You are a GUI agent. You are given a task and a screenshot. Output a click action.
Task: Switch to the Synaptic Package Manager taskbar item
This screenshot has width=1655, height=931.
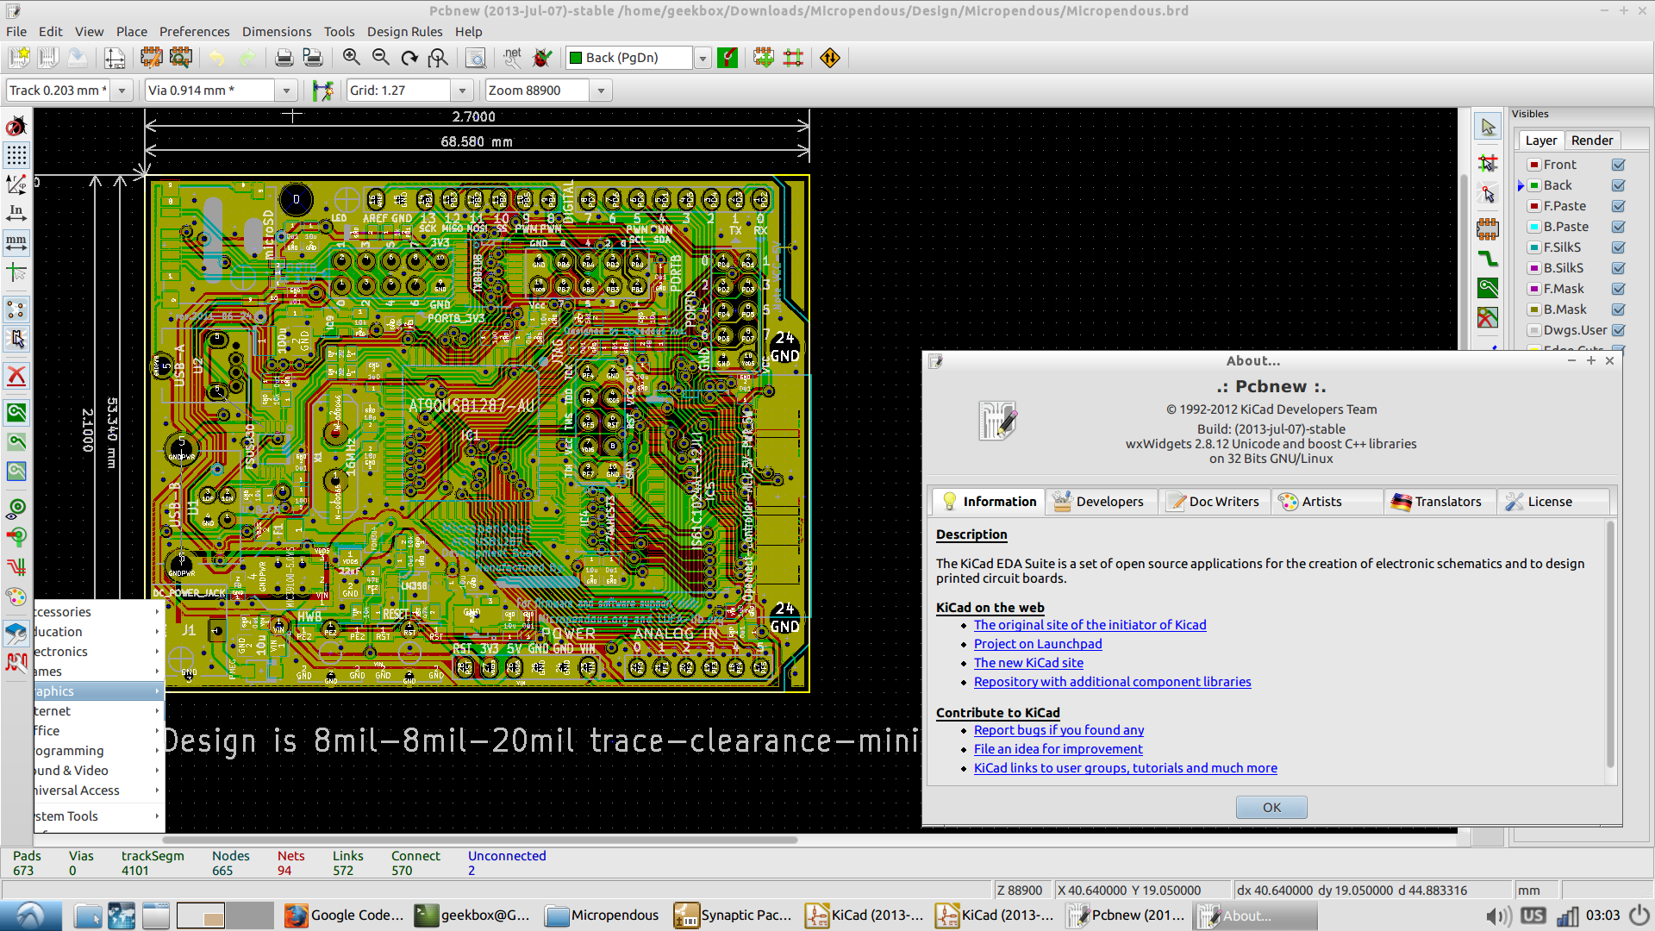point(733,915)
